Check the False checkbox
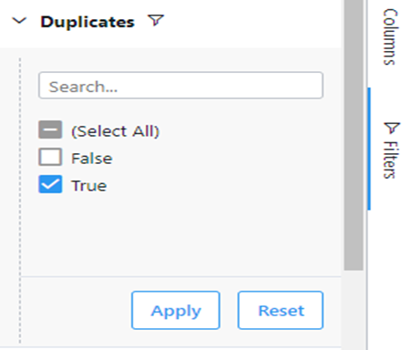The height and width of the screenshot is (350, 412). tap(50, 157)
